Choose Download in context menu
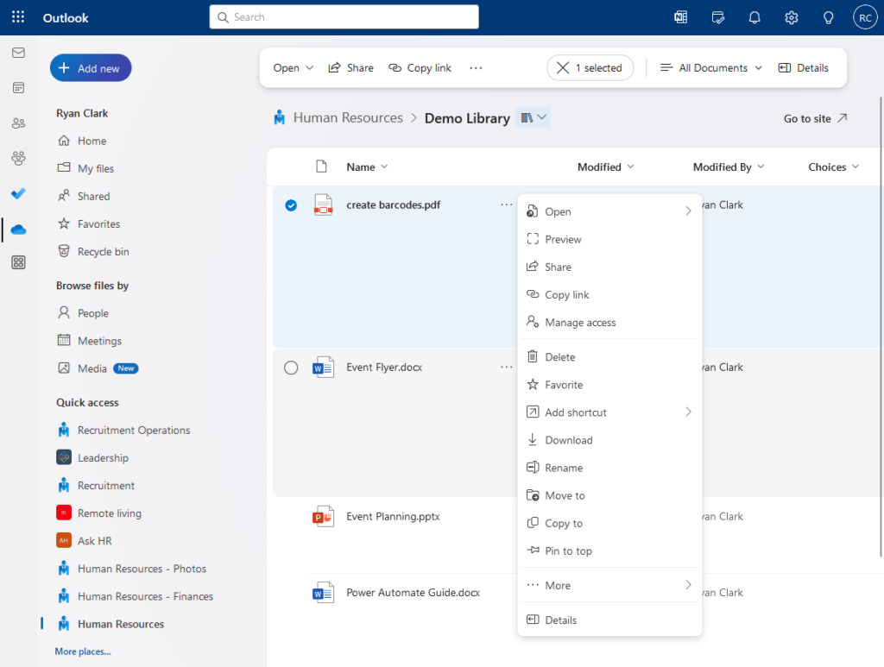Image resolution: width=884 pixels, height=667 pixels. pyautogui.click(x=609, y=440)
